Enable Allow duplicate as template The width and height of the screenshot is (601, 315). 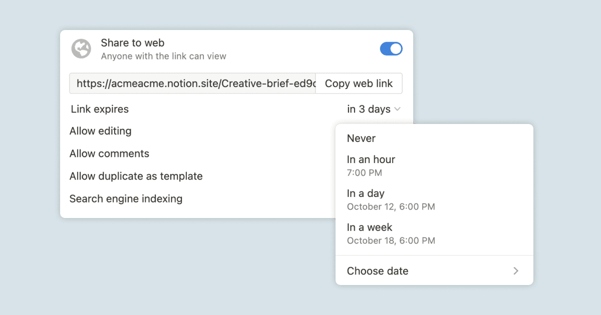coord(136,176)
